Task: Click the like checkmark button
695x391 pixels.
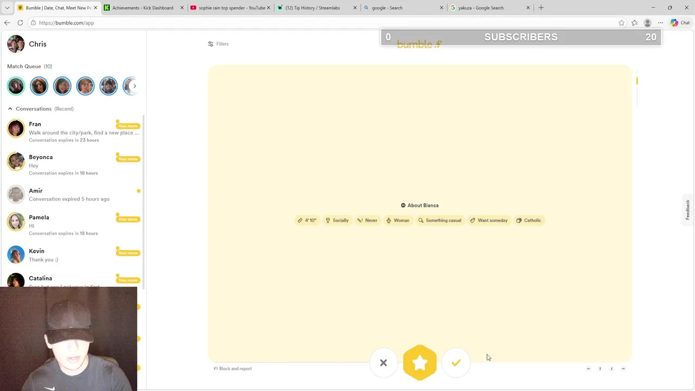Action: [456, 363]
